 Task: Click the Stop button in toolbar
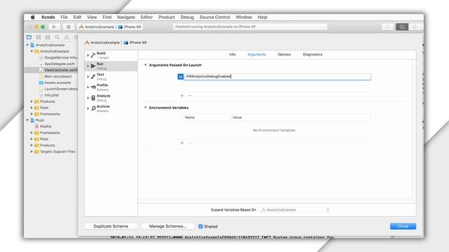pyautogui.click(x=69, y=27)
